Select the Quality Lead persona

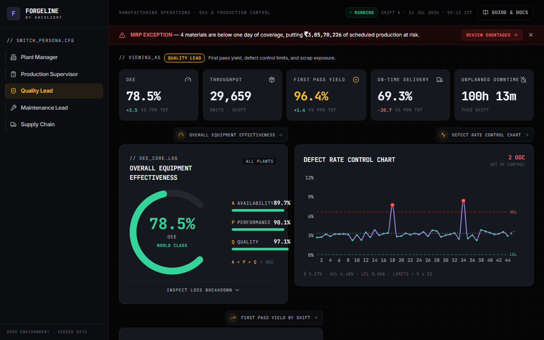54,91
